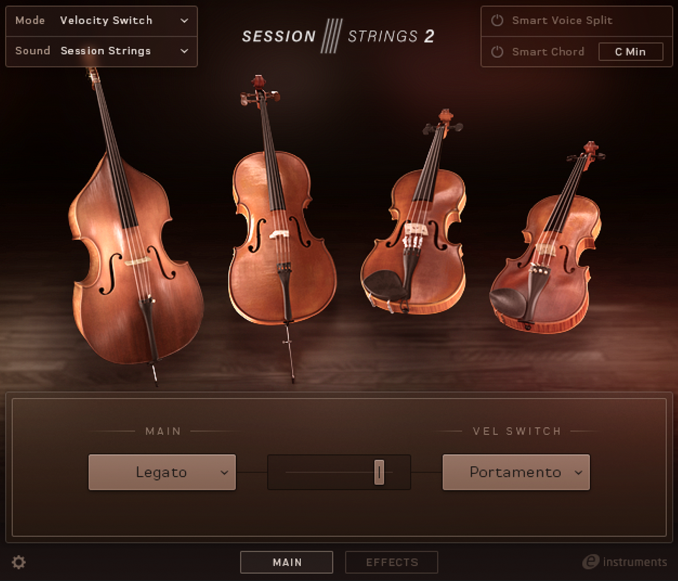The image size is (678, 581).
Task: Toggle Smart Voice Split power button
Action: pyautogui.click(x=497, y=20)
